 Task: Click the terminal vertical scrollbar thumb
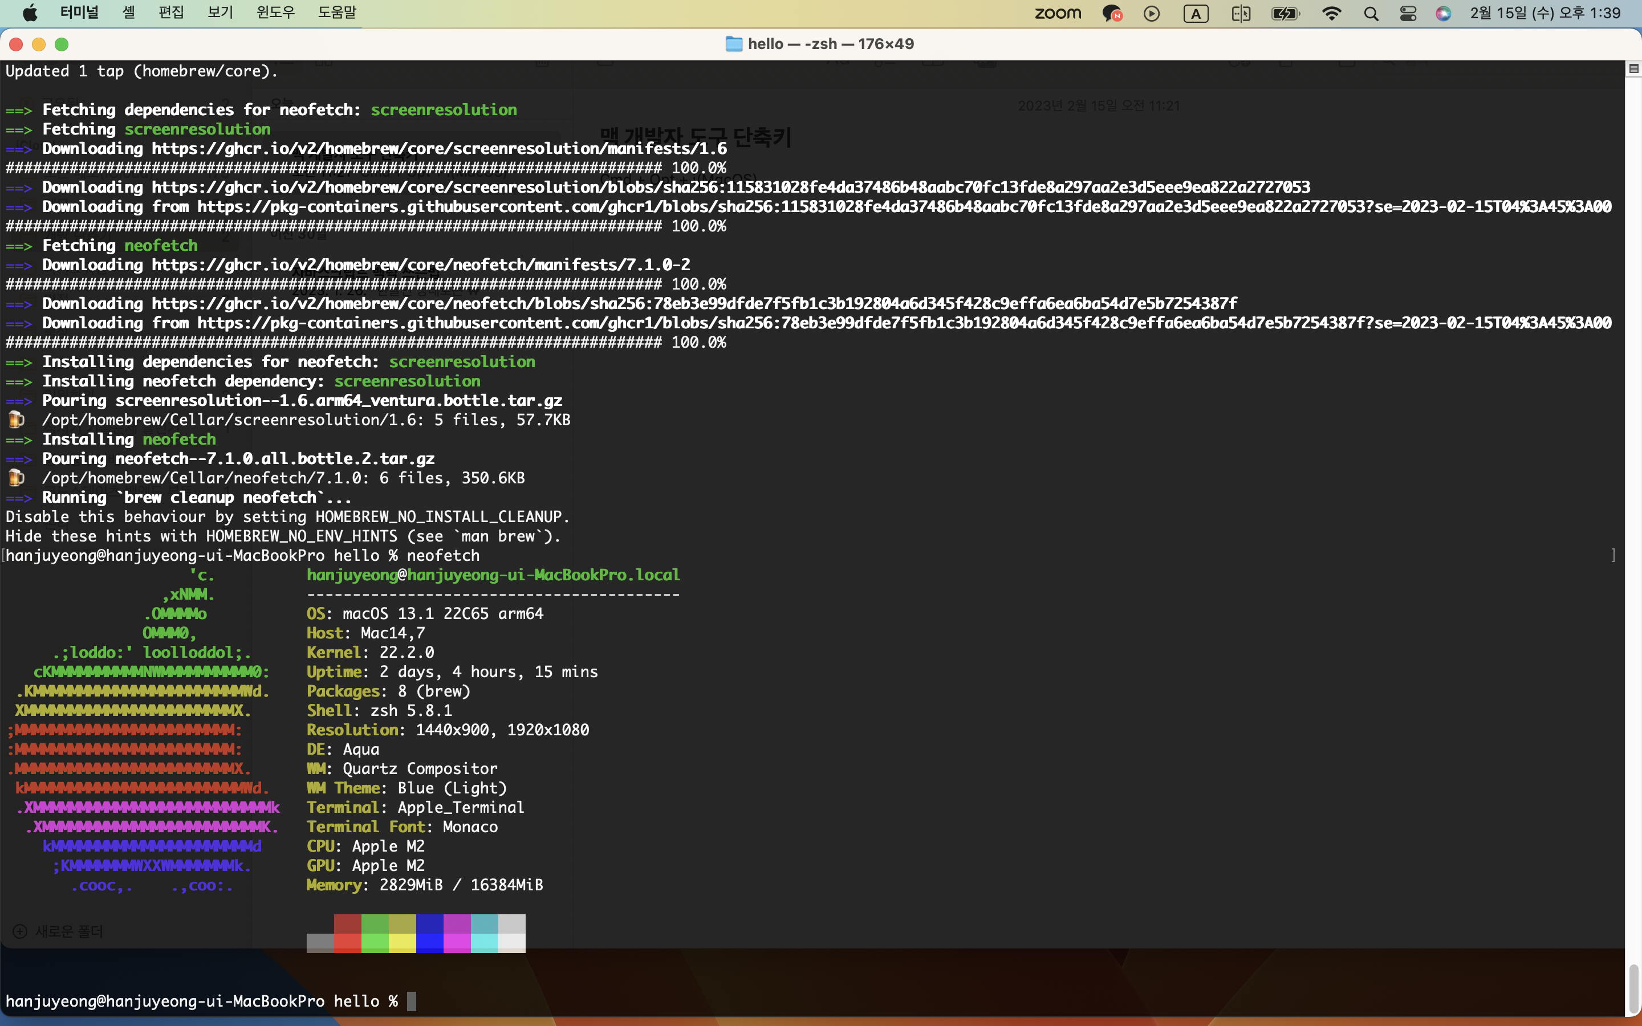pyautogui.click(x=1634, y=988)
